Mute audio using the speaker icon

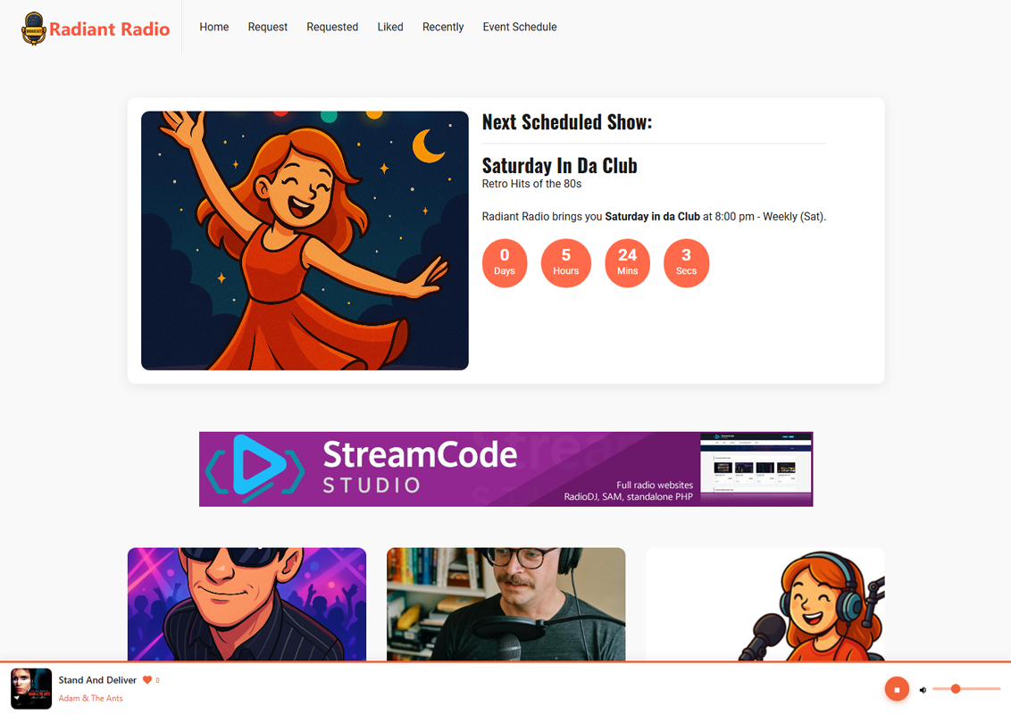pyautogui.click(x=923, y=690)
